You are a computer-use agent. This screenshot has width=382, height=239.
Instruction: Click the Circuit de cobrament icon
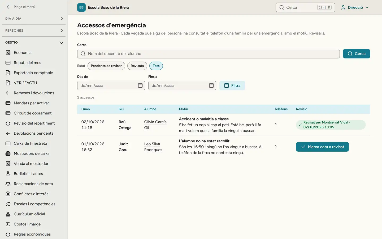(x=8, y=113)
